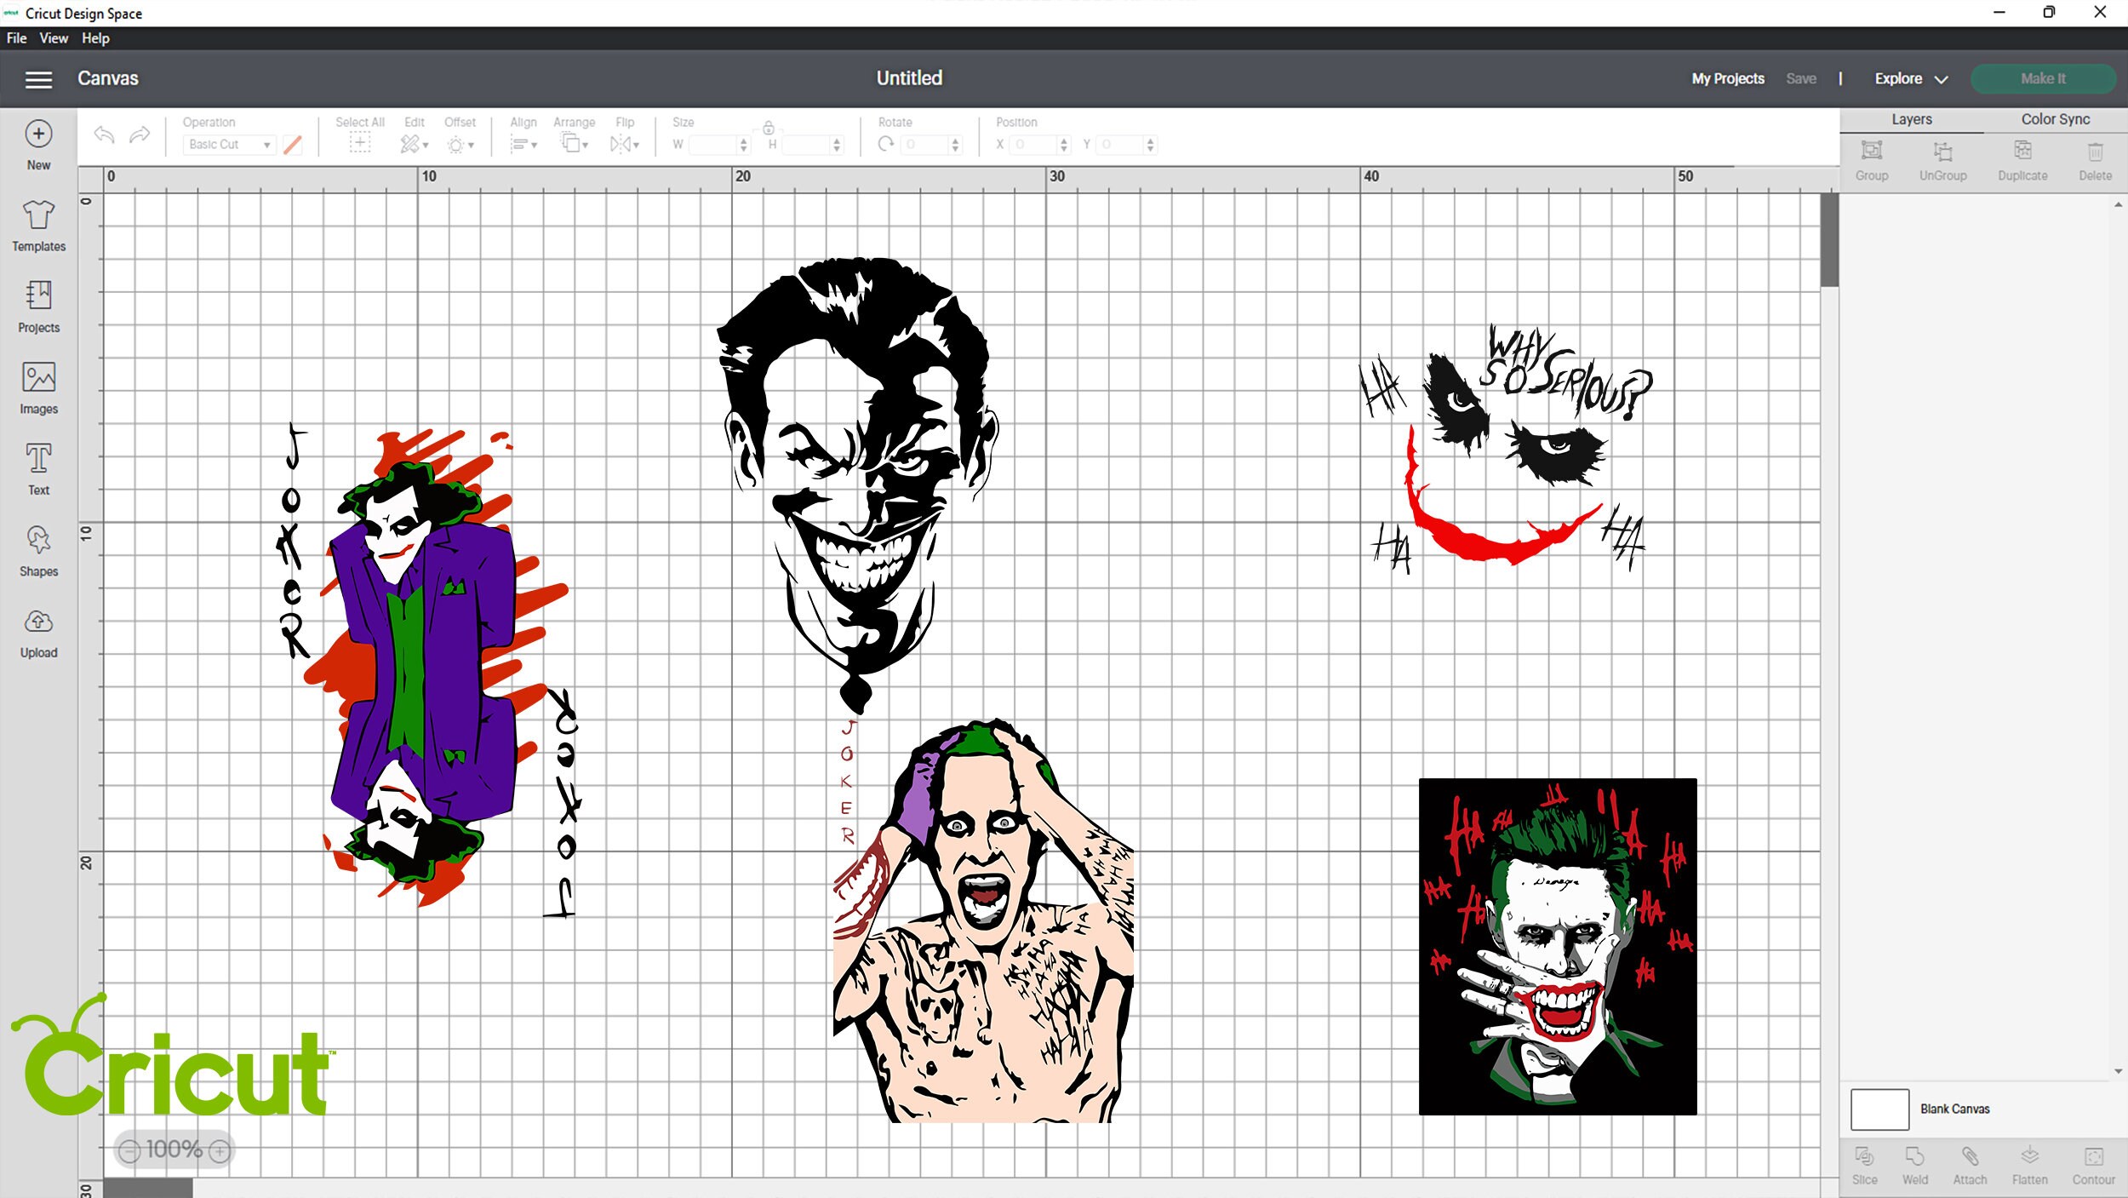Select the Why So Serious image
The image size is (2128, 1198).
(1506, 449)
